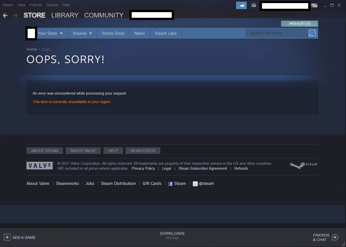
Task: Click the Steam logo in the footer
Action: tap(303, 165)
